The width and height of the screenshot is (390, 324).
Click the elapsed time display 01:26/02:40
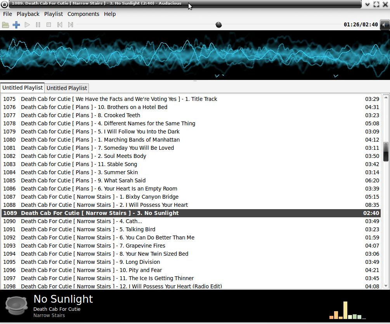(x=361, y=24)
